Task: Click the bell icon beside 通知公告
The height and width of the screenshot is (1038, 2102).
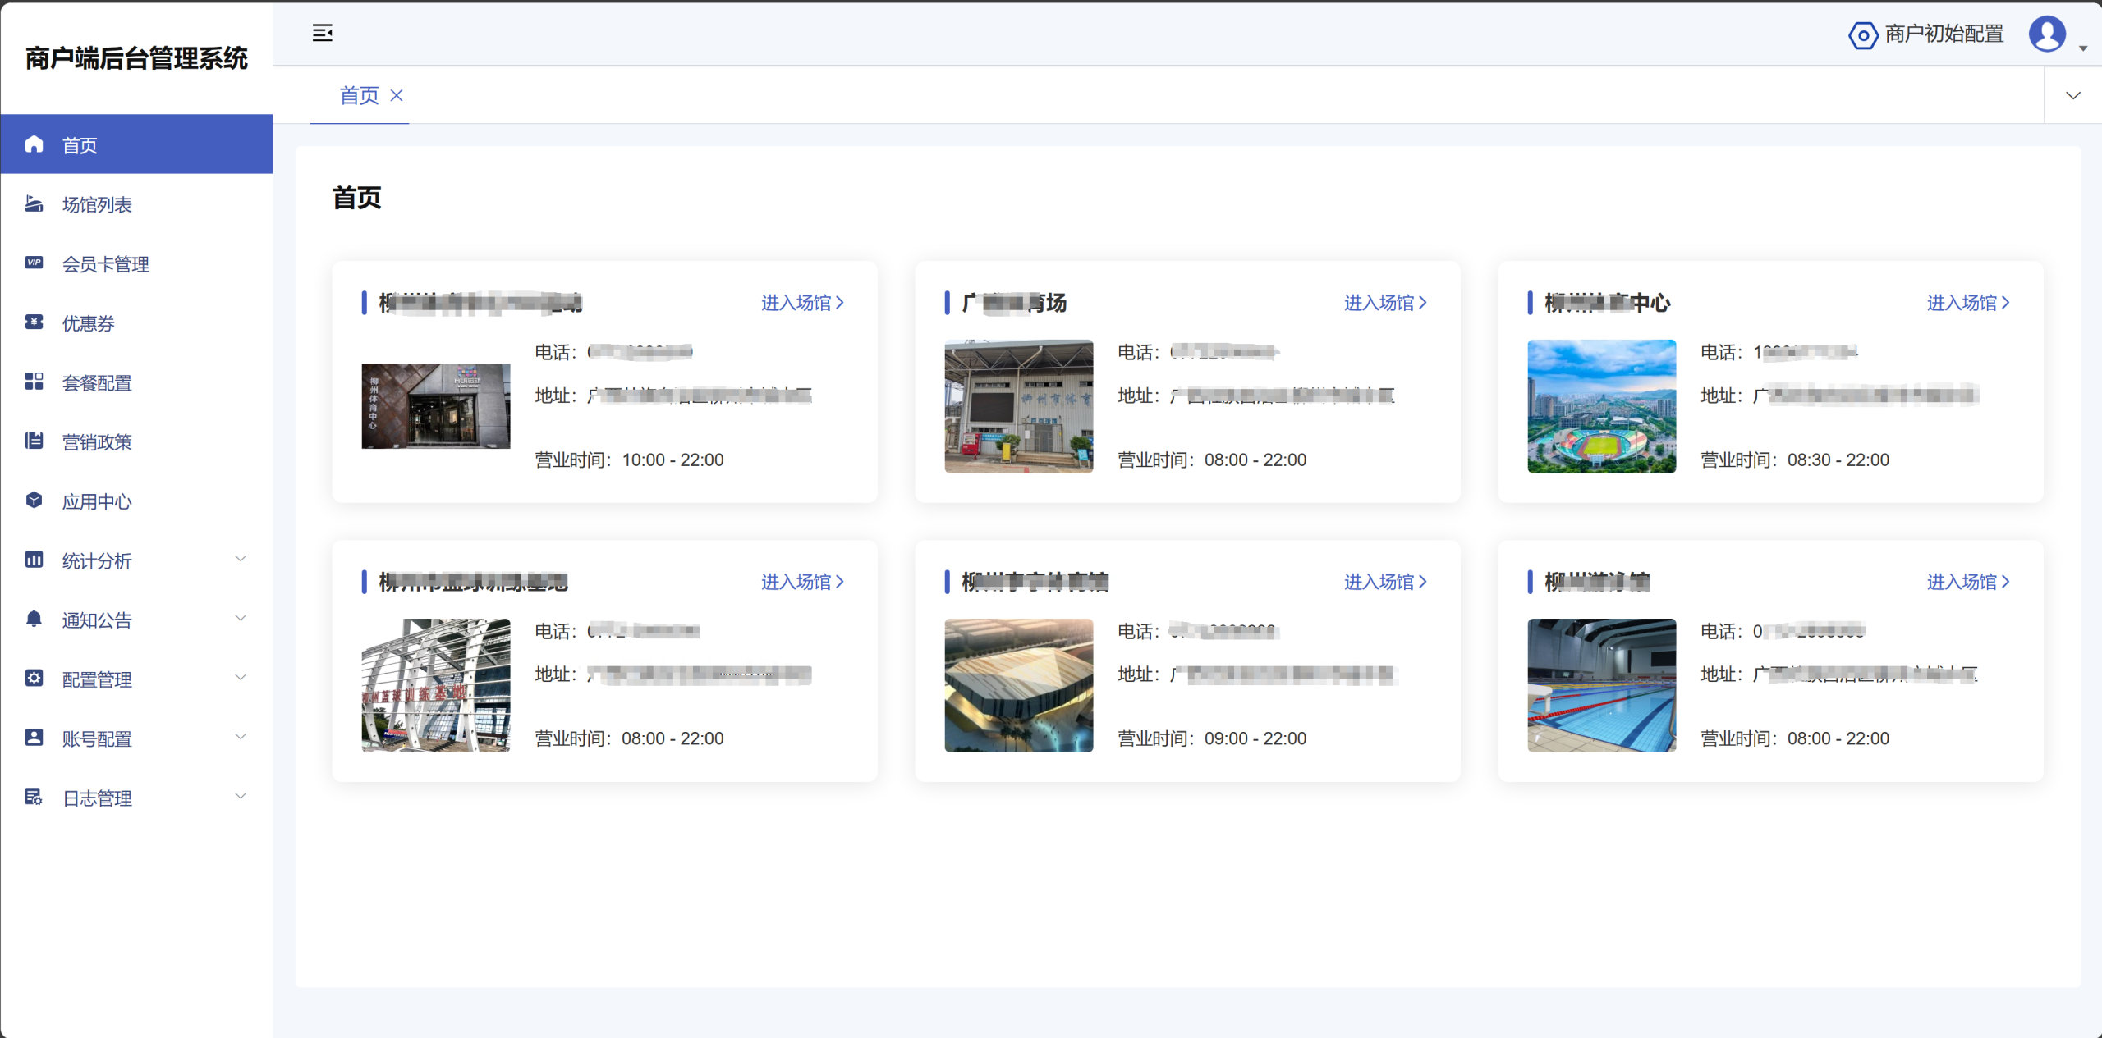Action: 34,619
